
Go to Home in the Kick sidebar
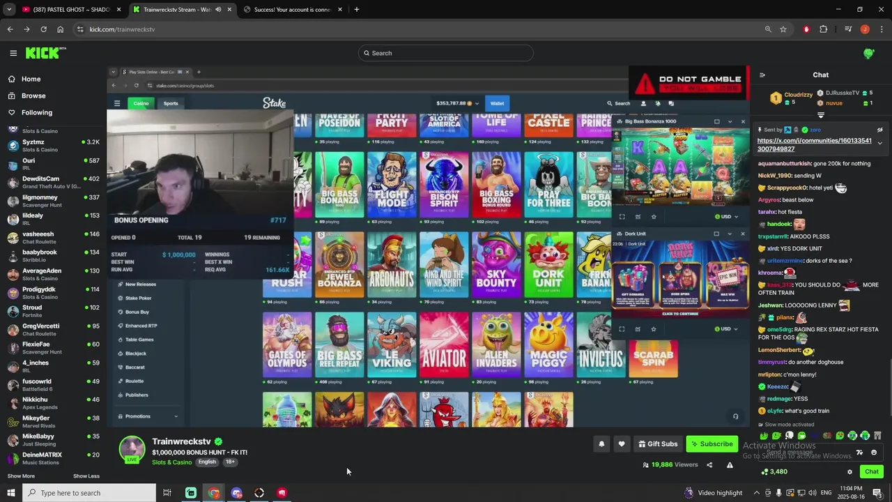coord(31,79)
